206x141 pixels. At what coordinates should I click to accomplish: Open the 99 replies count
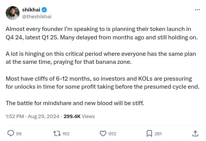[19, 134]
